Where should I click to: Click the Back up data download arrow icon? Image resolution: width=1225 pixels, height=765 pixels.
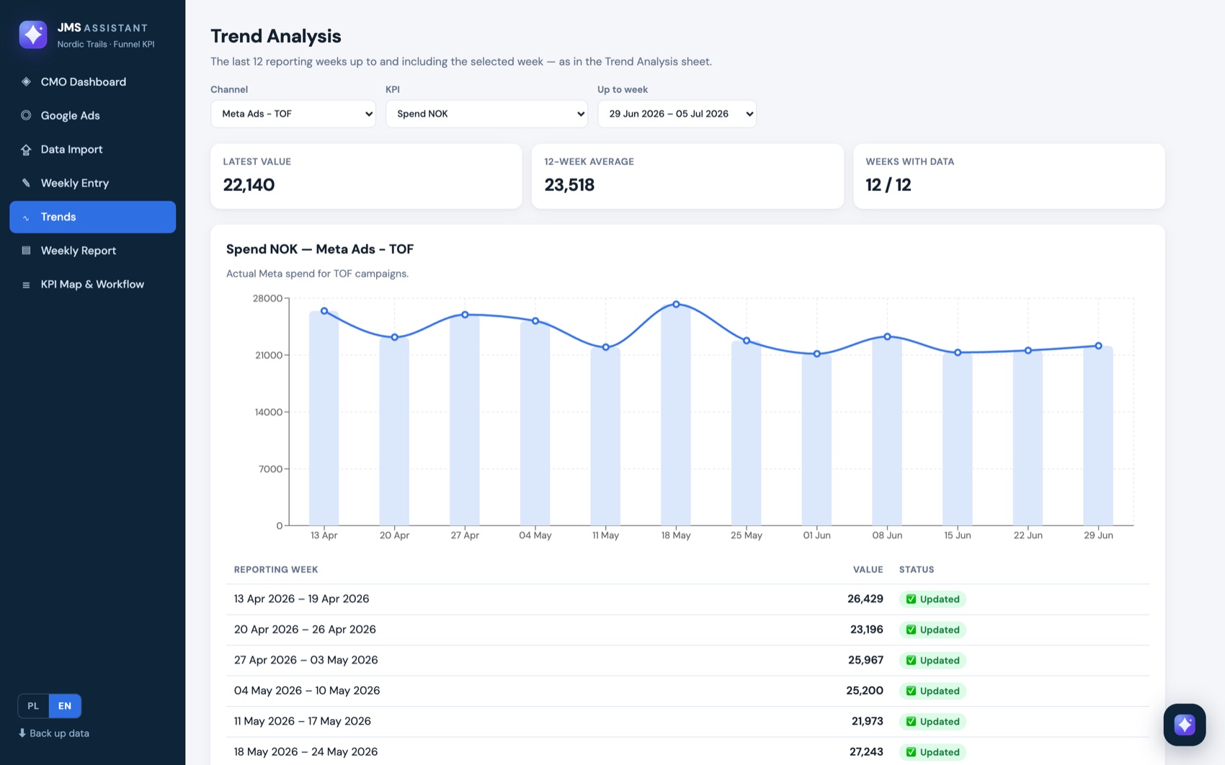click(x=22, y=733)
